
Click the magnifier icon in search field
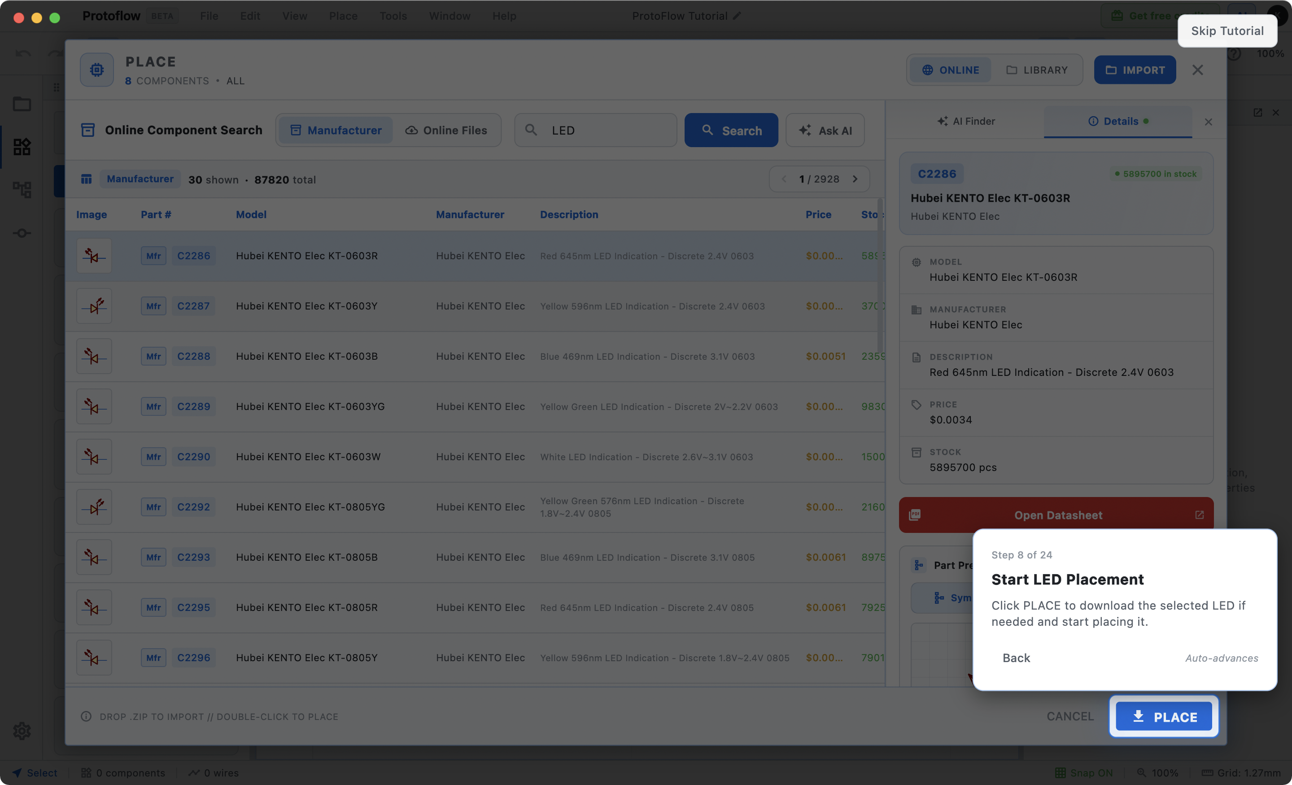point(531,130)
